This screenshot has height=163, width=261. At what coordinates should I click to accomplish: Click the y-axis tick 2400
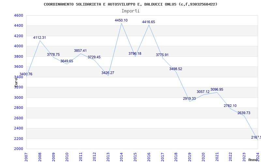[19, 128]
